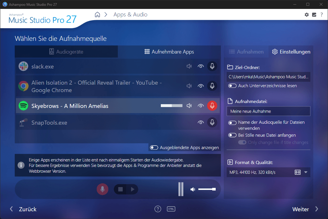Stop recording with square button

[120, 189]
